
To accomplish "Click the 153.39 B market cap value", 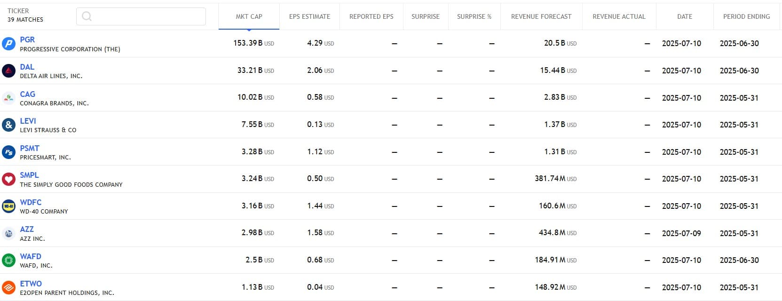I will click(x=253, y=43).
